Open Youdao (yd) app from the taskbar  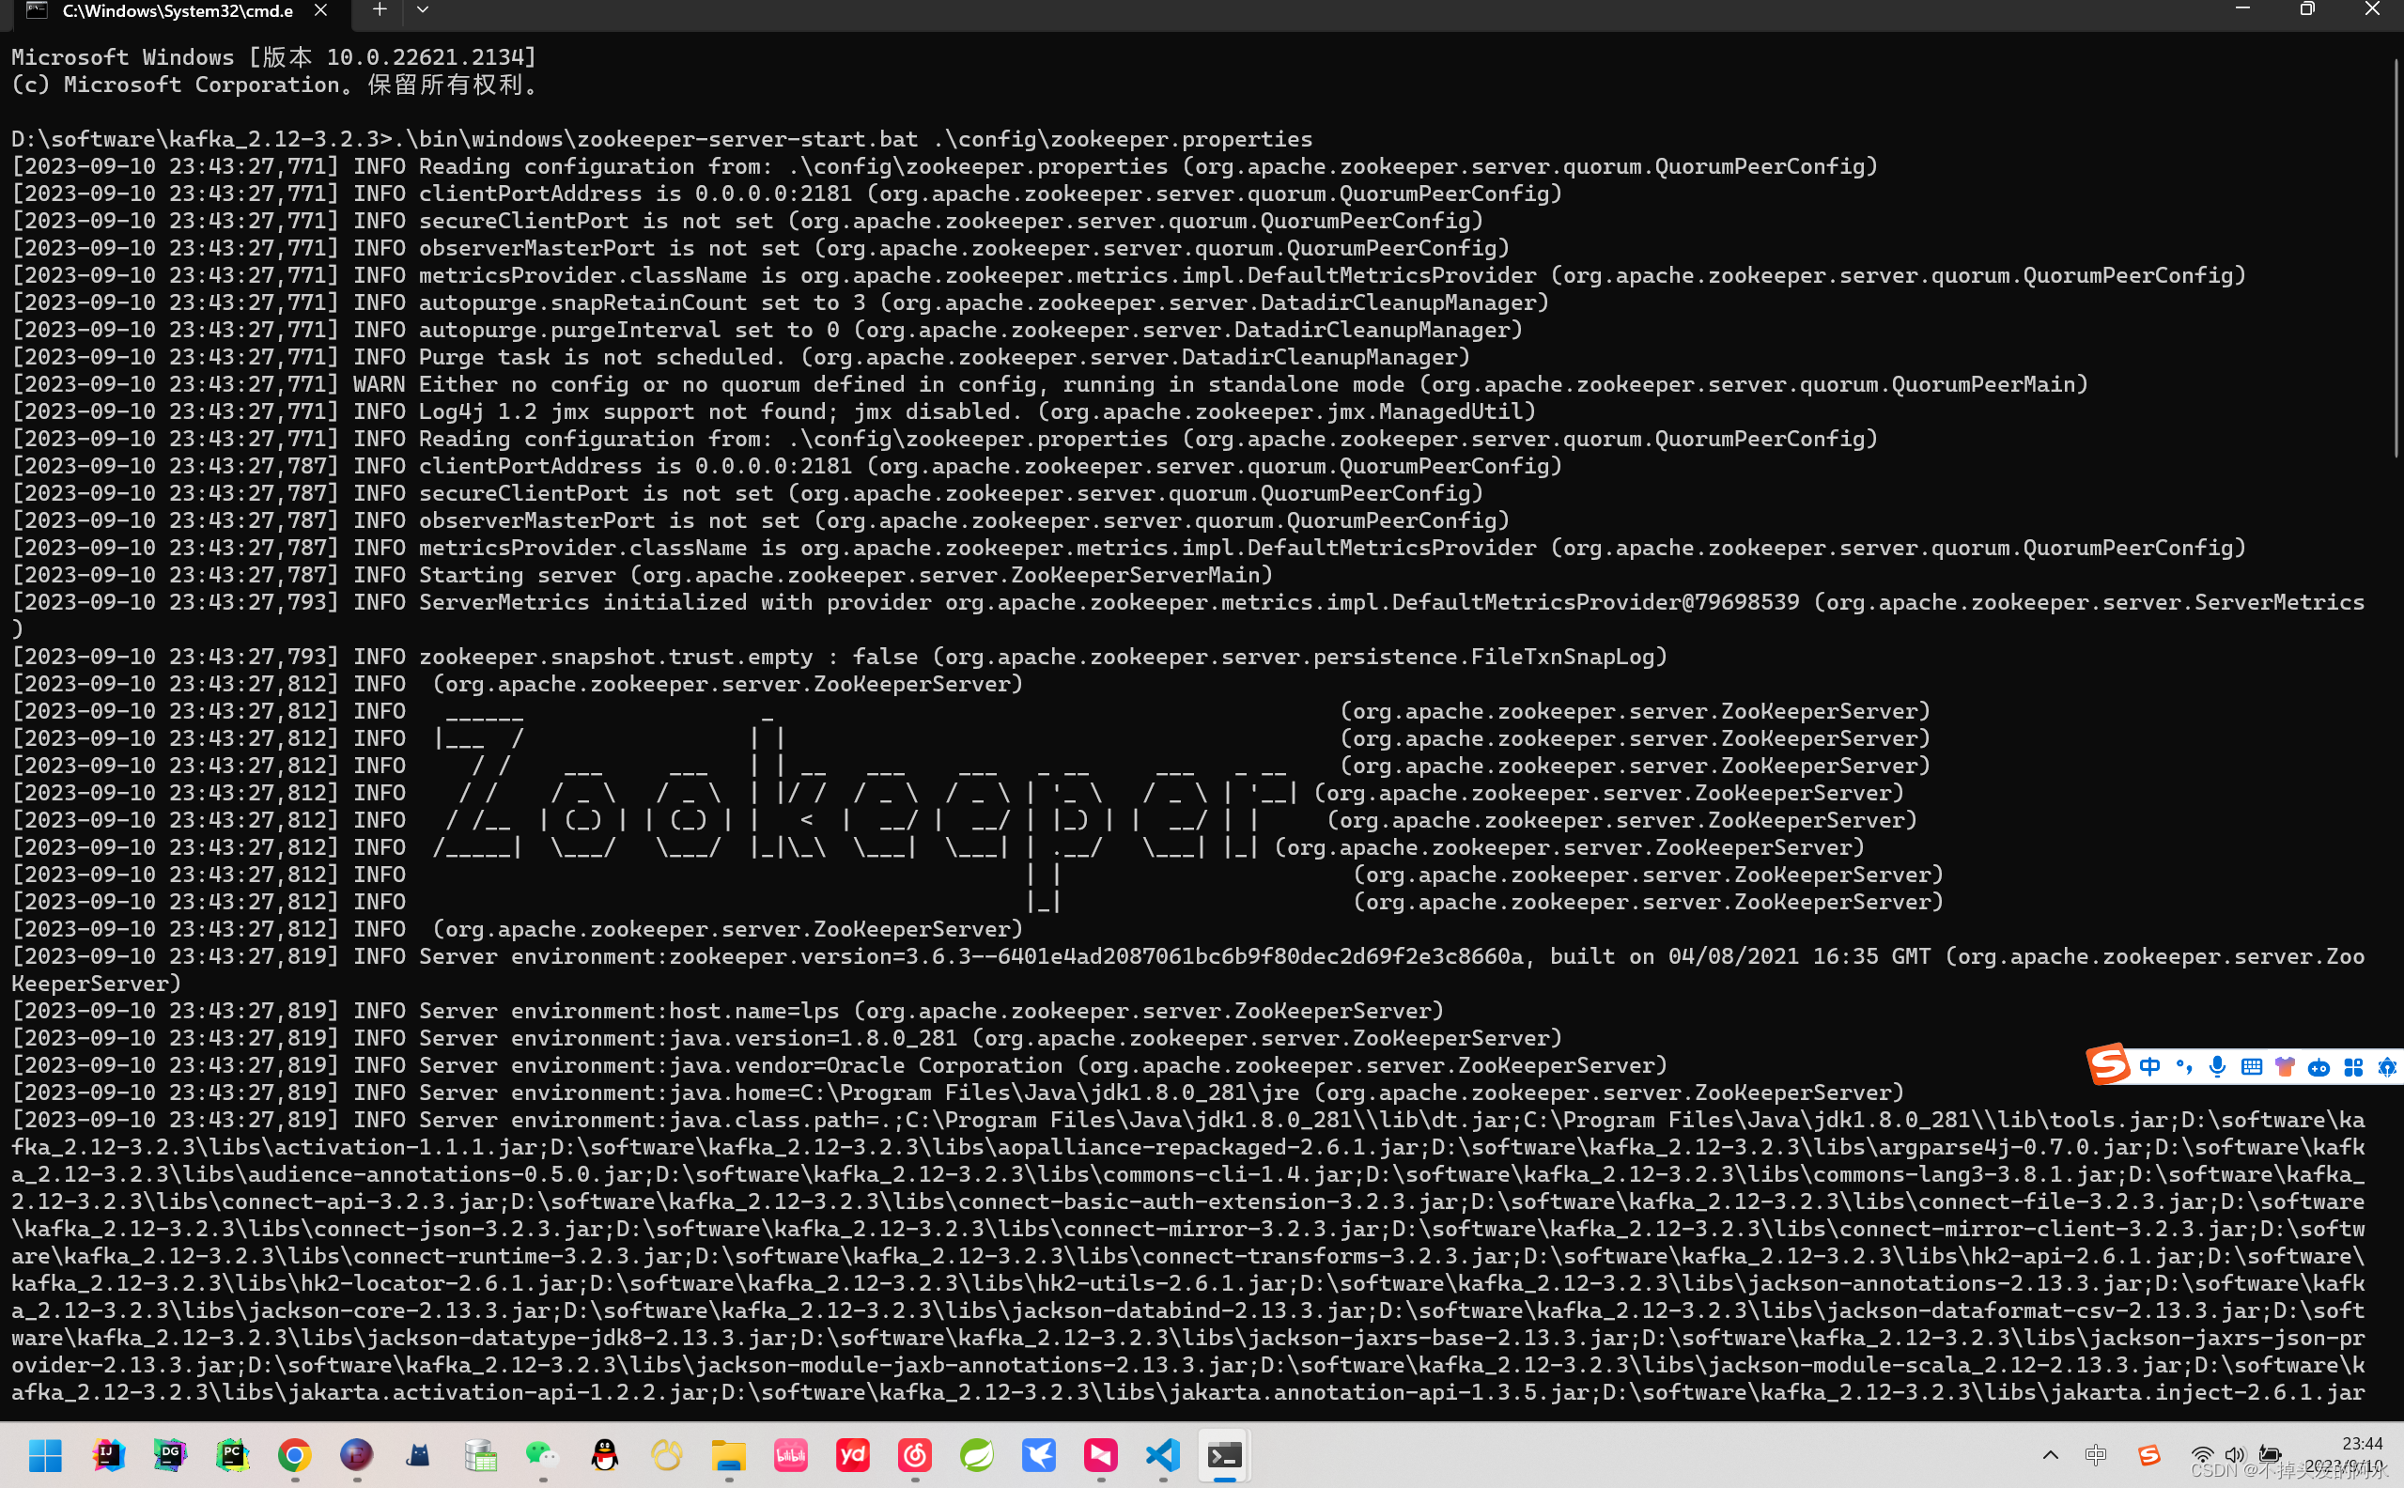pos(852,1454)
